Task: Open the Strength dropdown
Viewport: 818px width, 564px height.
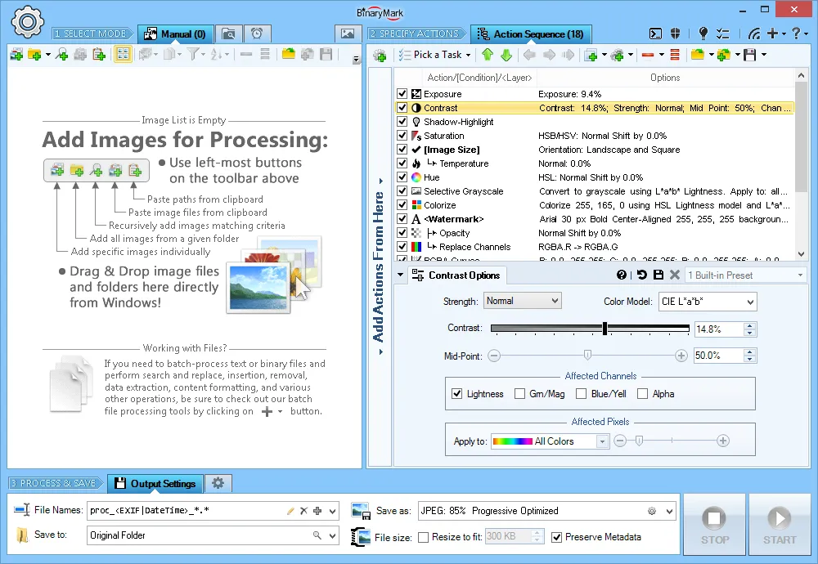Action: pyautogui.click(x=522, y=301)
